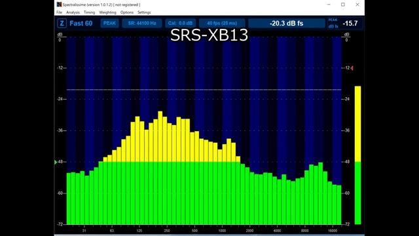Click the -20.3 dB fs level readout

[x=287, y=24]
